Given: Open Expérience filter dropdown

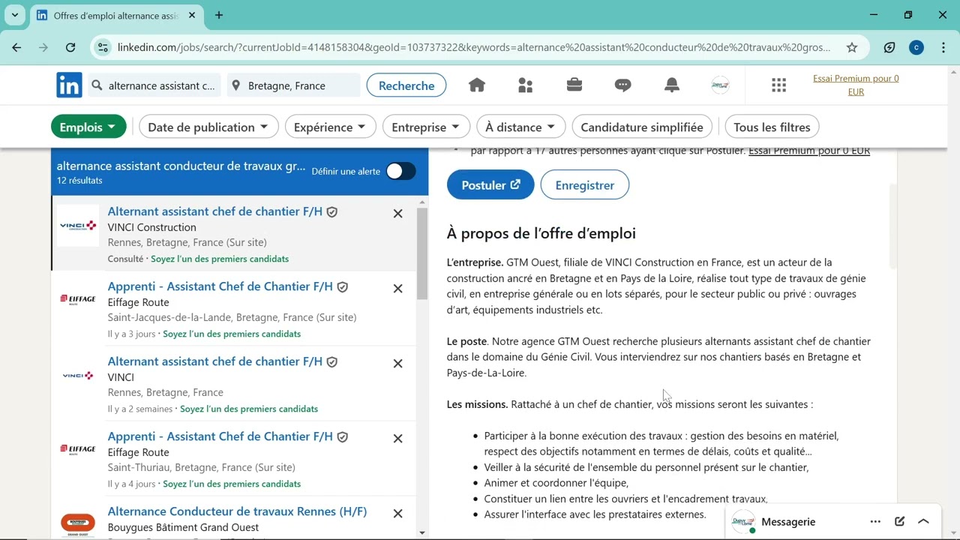Looking at the screenshot, I should coord(330,127).
